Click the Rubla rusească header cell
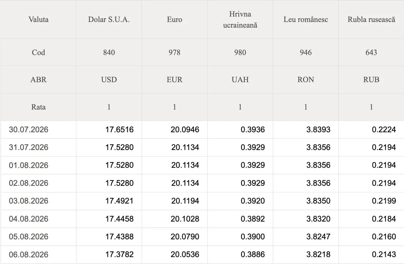Image resolution: width=404 pixels, height=264 pixels. 371,20
